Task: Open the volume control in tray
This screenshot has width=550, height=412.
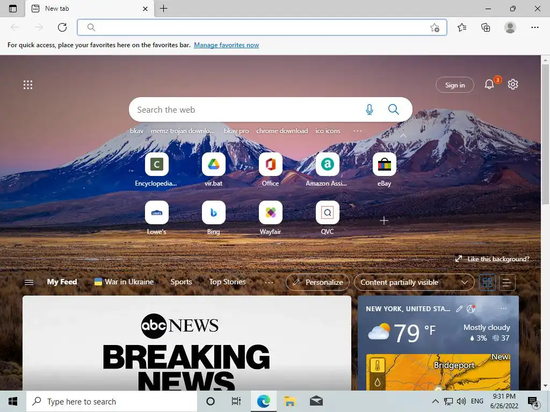Action: coord(461,401)
